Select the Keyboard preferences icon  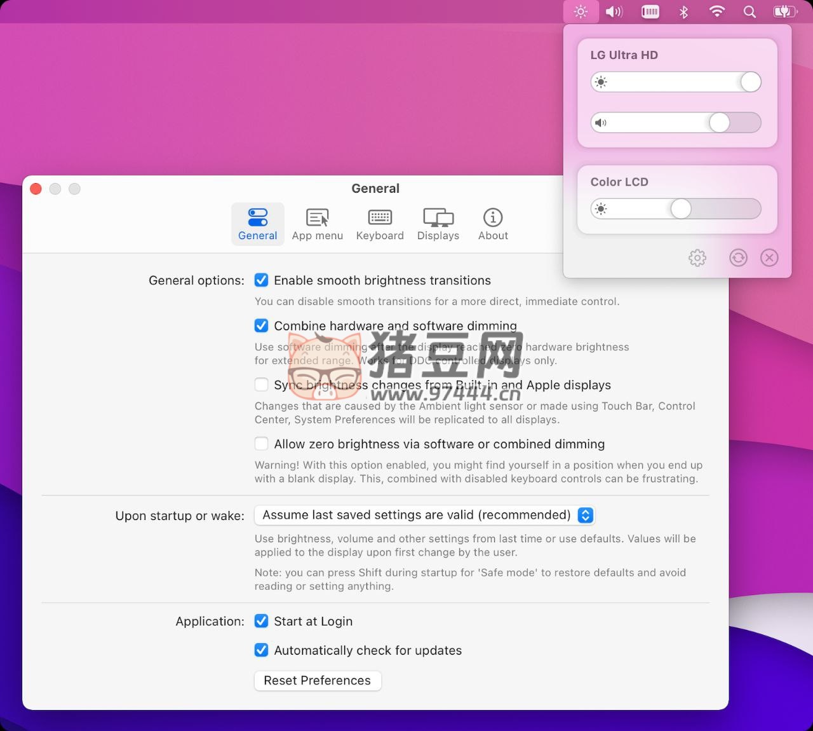379,223
